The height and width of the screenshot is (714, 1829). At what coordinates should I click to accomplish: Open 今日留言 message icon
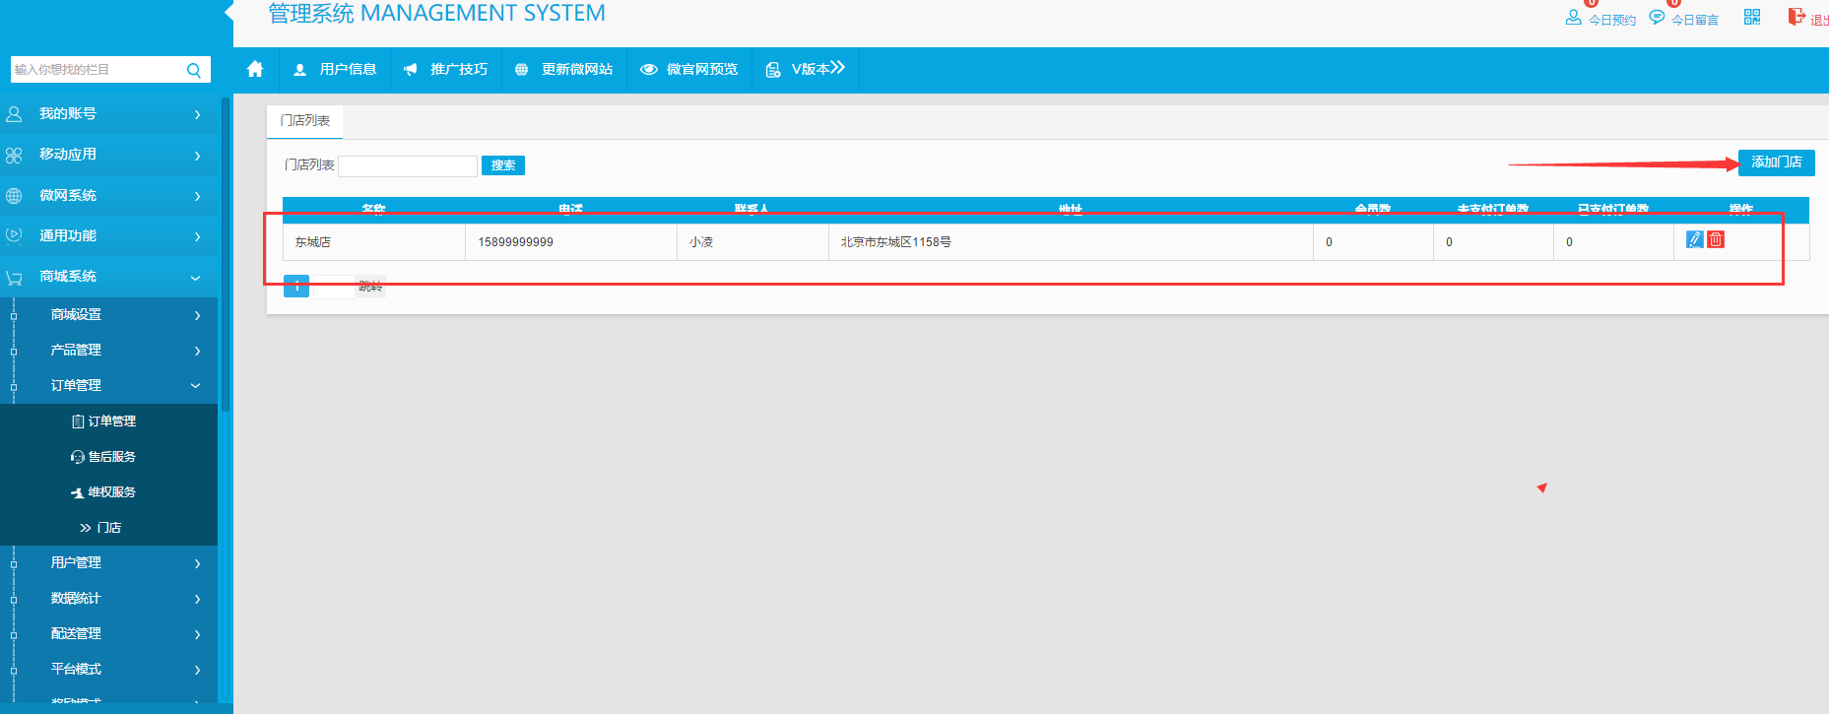coord(1657,17)
